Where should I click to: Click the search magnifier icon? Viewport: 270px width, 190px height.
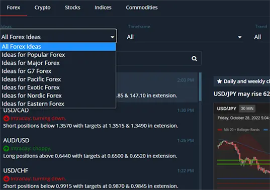click(x=194, y=59)
